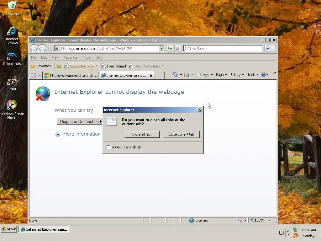This screenshot has width=321, height=241.
Task: Print page using printer icon
Action: pos(206,75)
